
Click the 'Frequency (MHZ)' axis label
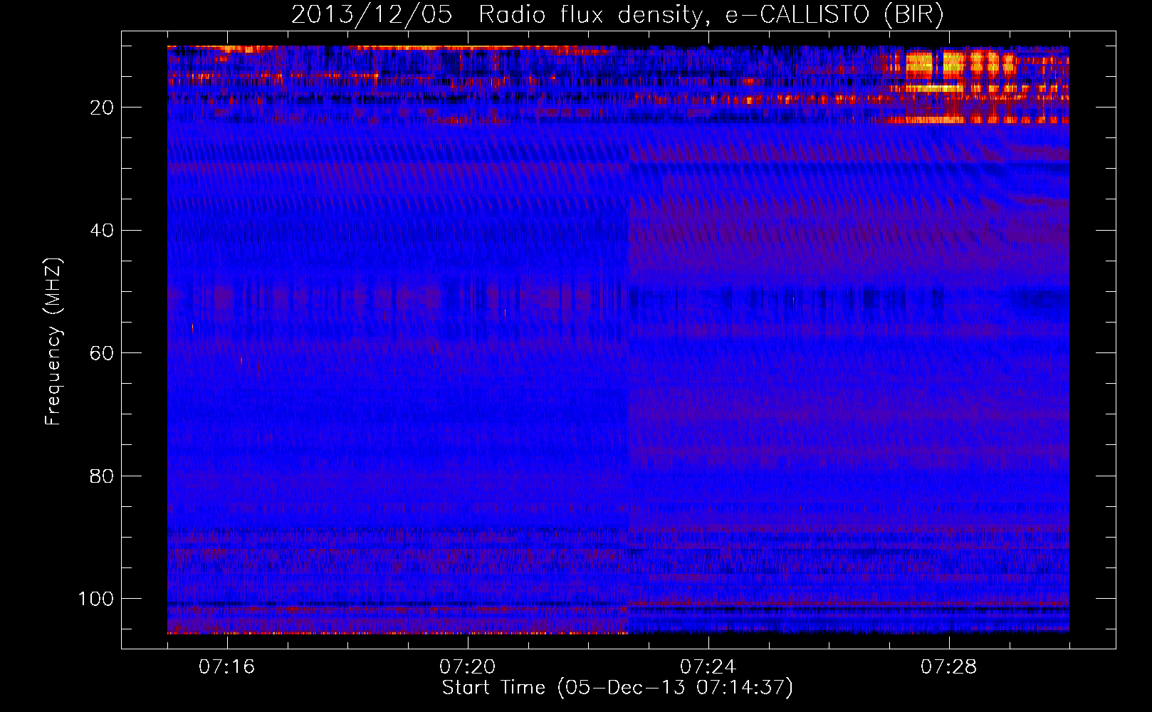coord(53,342)
